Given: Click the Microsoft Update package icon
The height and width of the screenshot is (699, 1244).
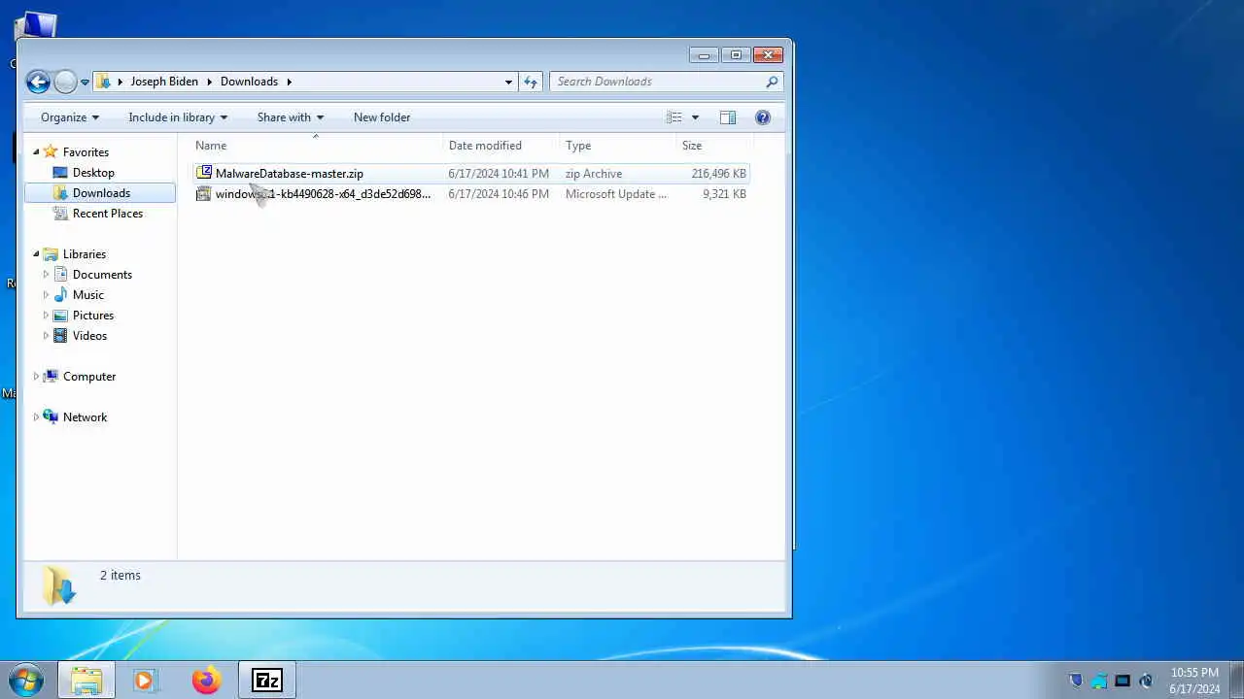Looking at the screenshot, I should pos(203,194).
